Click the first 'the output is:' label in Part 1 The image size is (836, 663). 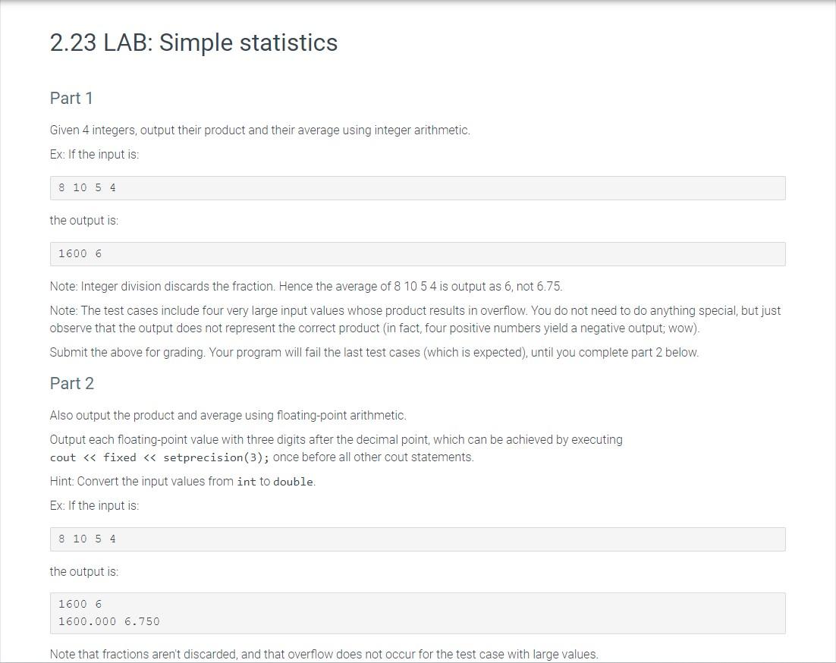coord(84,221)
